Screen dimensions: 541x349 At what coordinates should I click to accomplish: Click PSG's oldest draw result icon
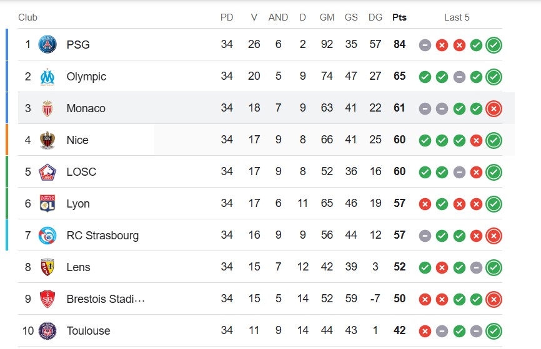(425, 45)
